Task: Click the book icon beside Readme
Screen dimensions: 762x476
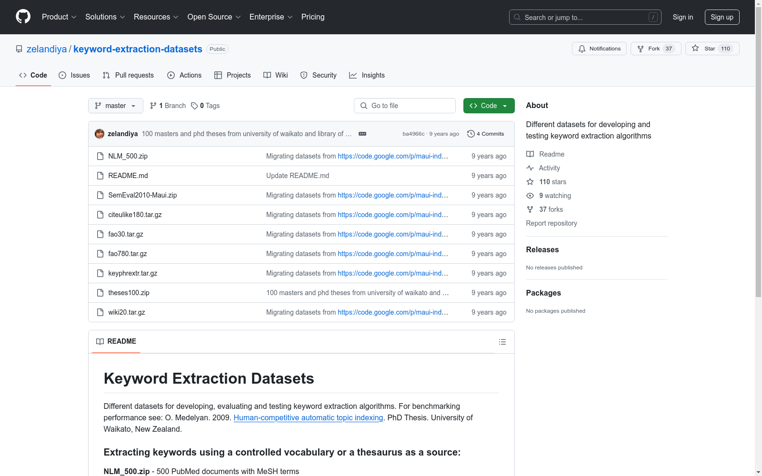Action: point(530,154)
